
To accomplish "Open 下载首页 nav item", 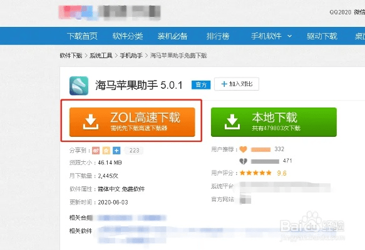I will pyautogui.click(x=82, y=36).
